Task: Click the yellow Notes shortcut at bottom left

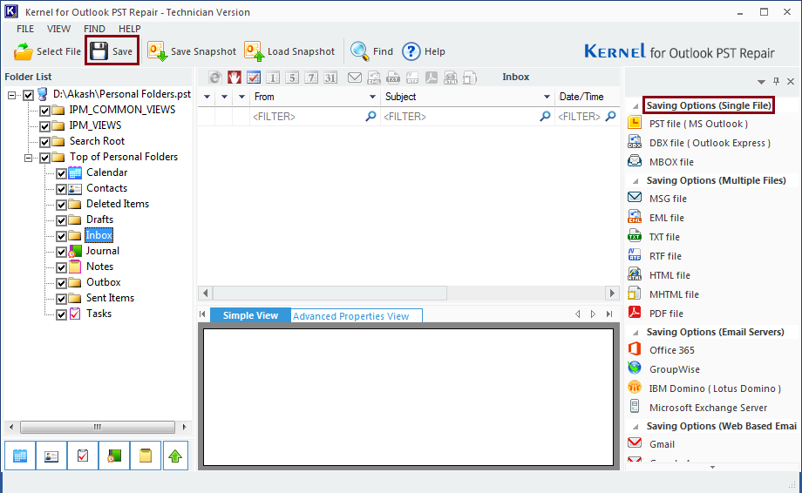Action: click(x=146, y=456)
